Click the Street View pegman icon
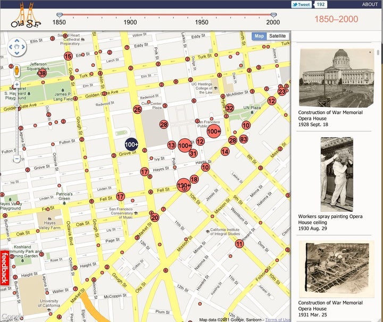This screenshot has width=383, height=322. pyautogui.click(x=16, y=70)
